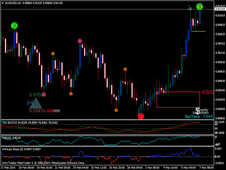Click the 0.90230 price scale value

tap(220, 53)
